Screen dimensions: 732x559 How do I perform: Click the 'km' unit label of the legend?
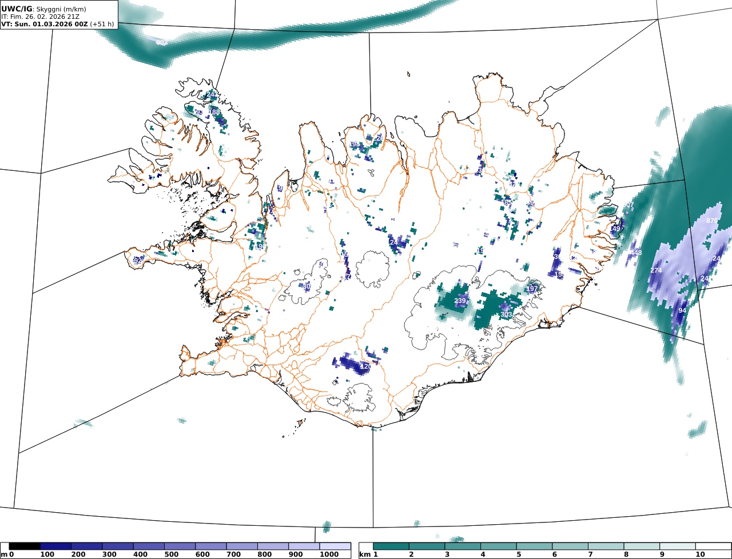tap(364, 554)
